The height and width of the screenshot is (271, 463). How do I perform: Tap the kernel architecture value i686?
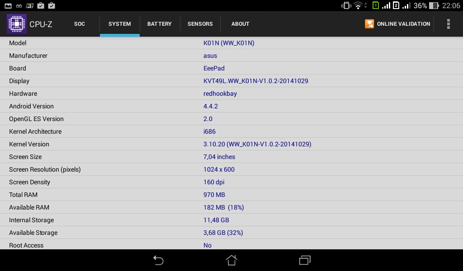(x=210, y=132)
